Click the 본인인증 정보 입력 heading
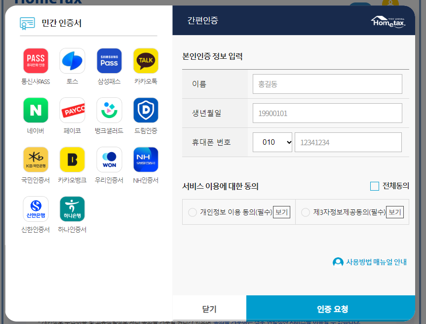This screenshot has width=426, height=324. click(212, 56)
